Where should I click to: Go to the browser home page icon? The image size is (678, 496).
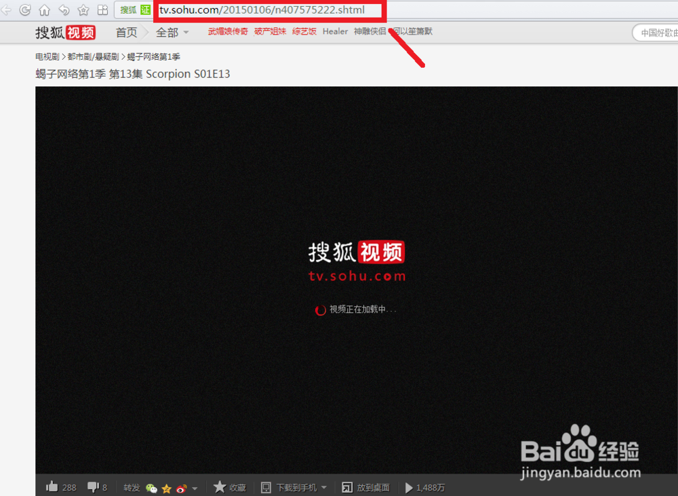click(x=45, y=9)
